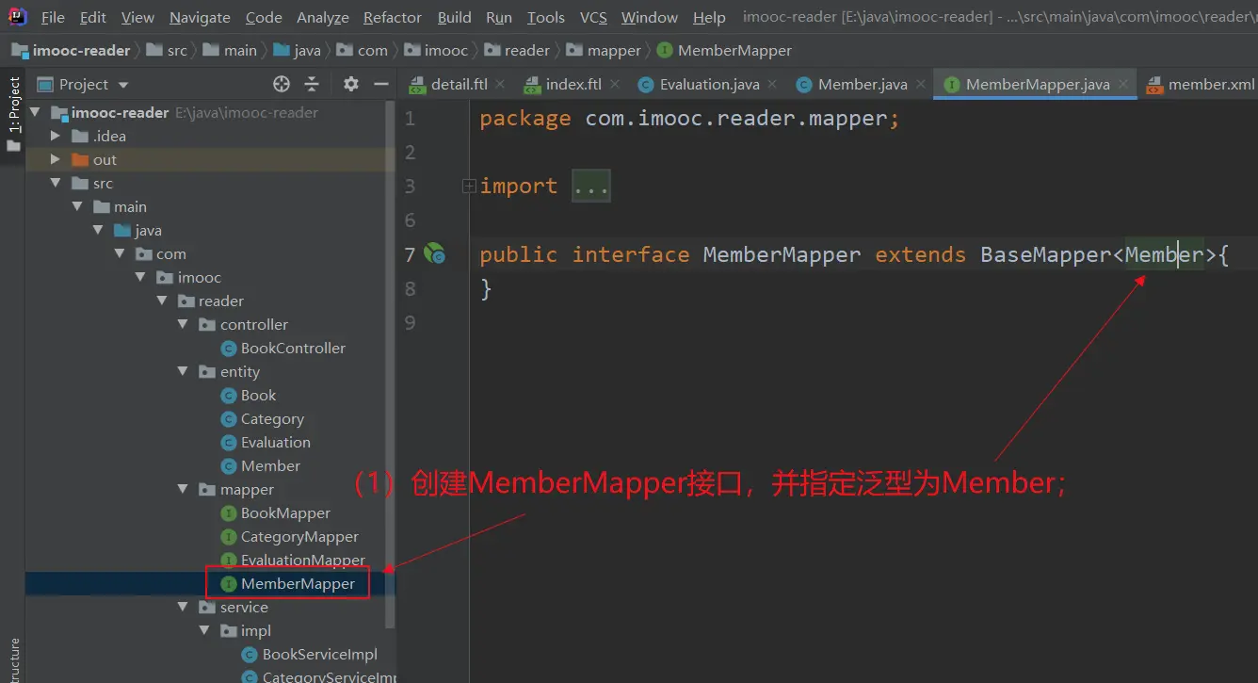Open the Refactor menu
Image resolution: width=1258 pixels, height=683 pixels.
(x=392, y=18)
